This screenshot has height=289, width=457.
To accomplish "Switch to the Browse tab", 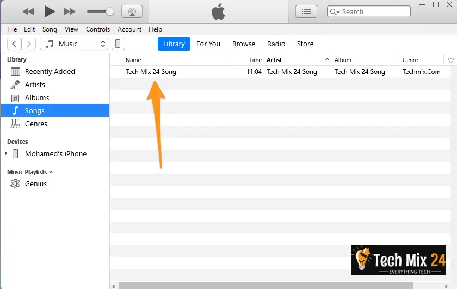I will [244, 44].
